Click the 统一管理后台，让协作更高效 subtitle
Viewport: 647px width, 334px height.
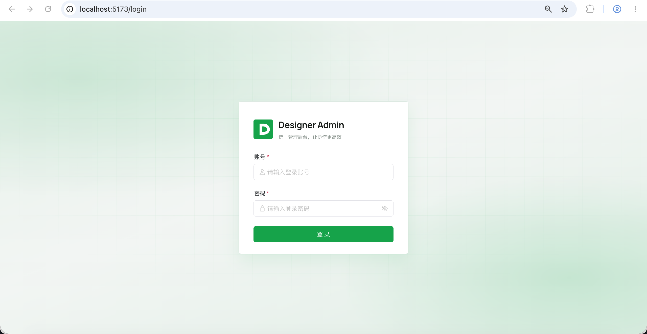click(x=310, y=137)
